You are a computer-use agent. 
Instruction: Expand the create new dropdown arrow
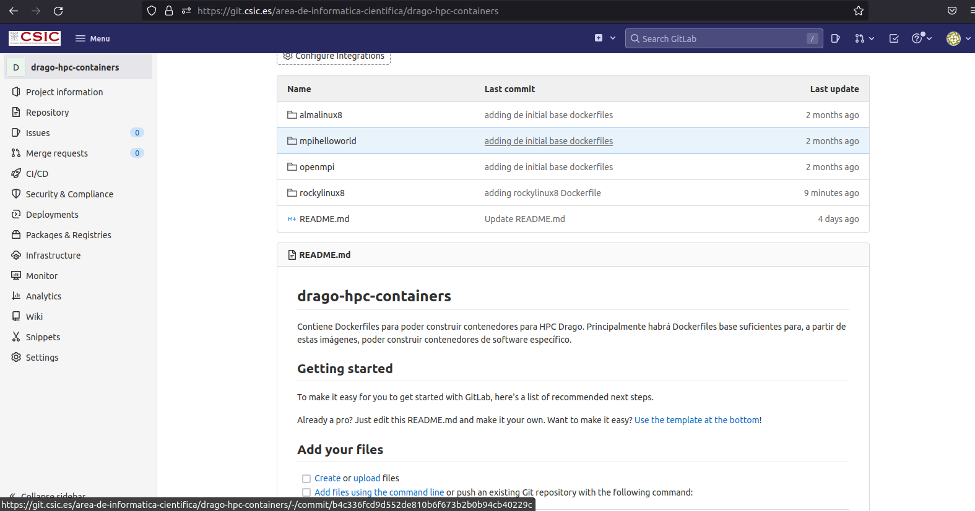613,38
